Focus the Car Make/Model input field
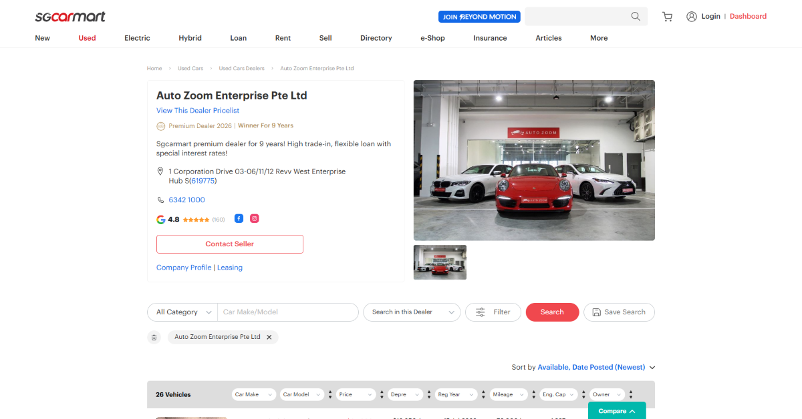The image size is (802, 419). tap(288, 312)
